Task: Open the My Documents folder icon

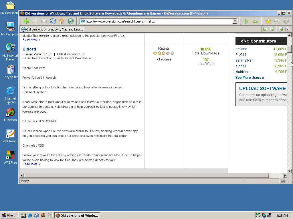Action: tap(10, 8)
